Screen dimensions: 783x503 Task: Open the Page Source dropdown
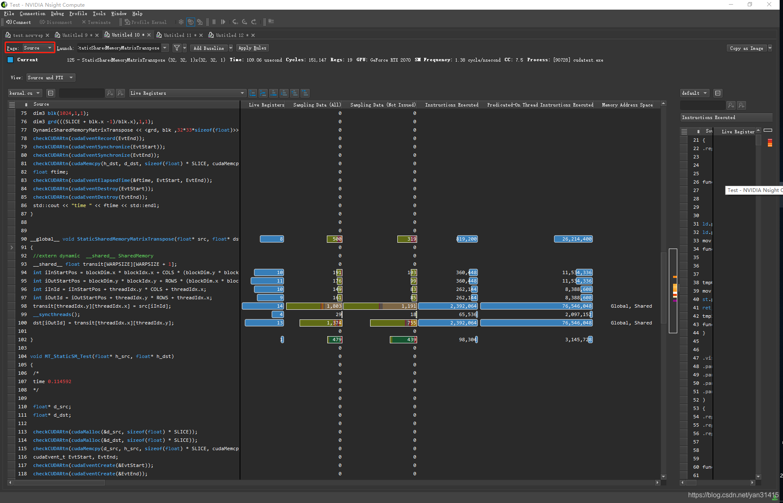[38, 47]
